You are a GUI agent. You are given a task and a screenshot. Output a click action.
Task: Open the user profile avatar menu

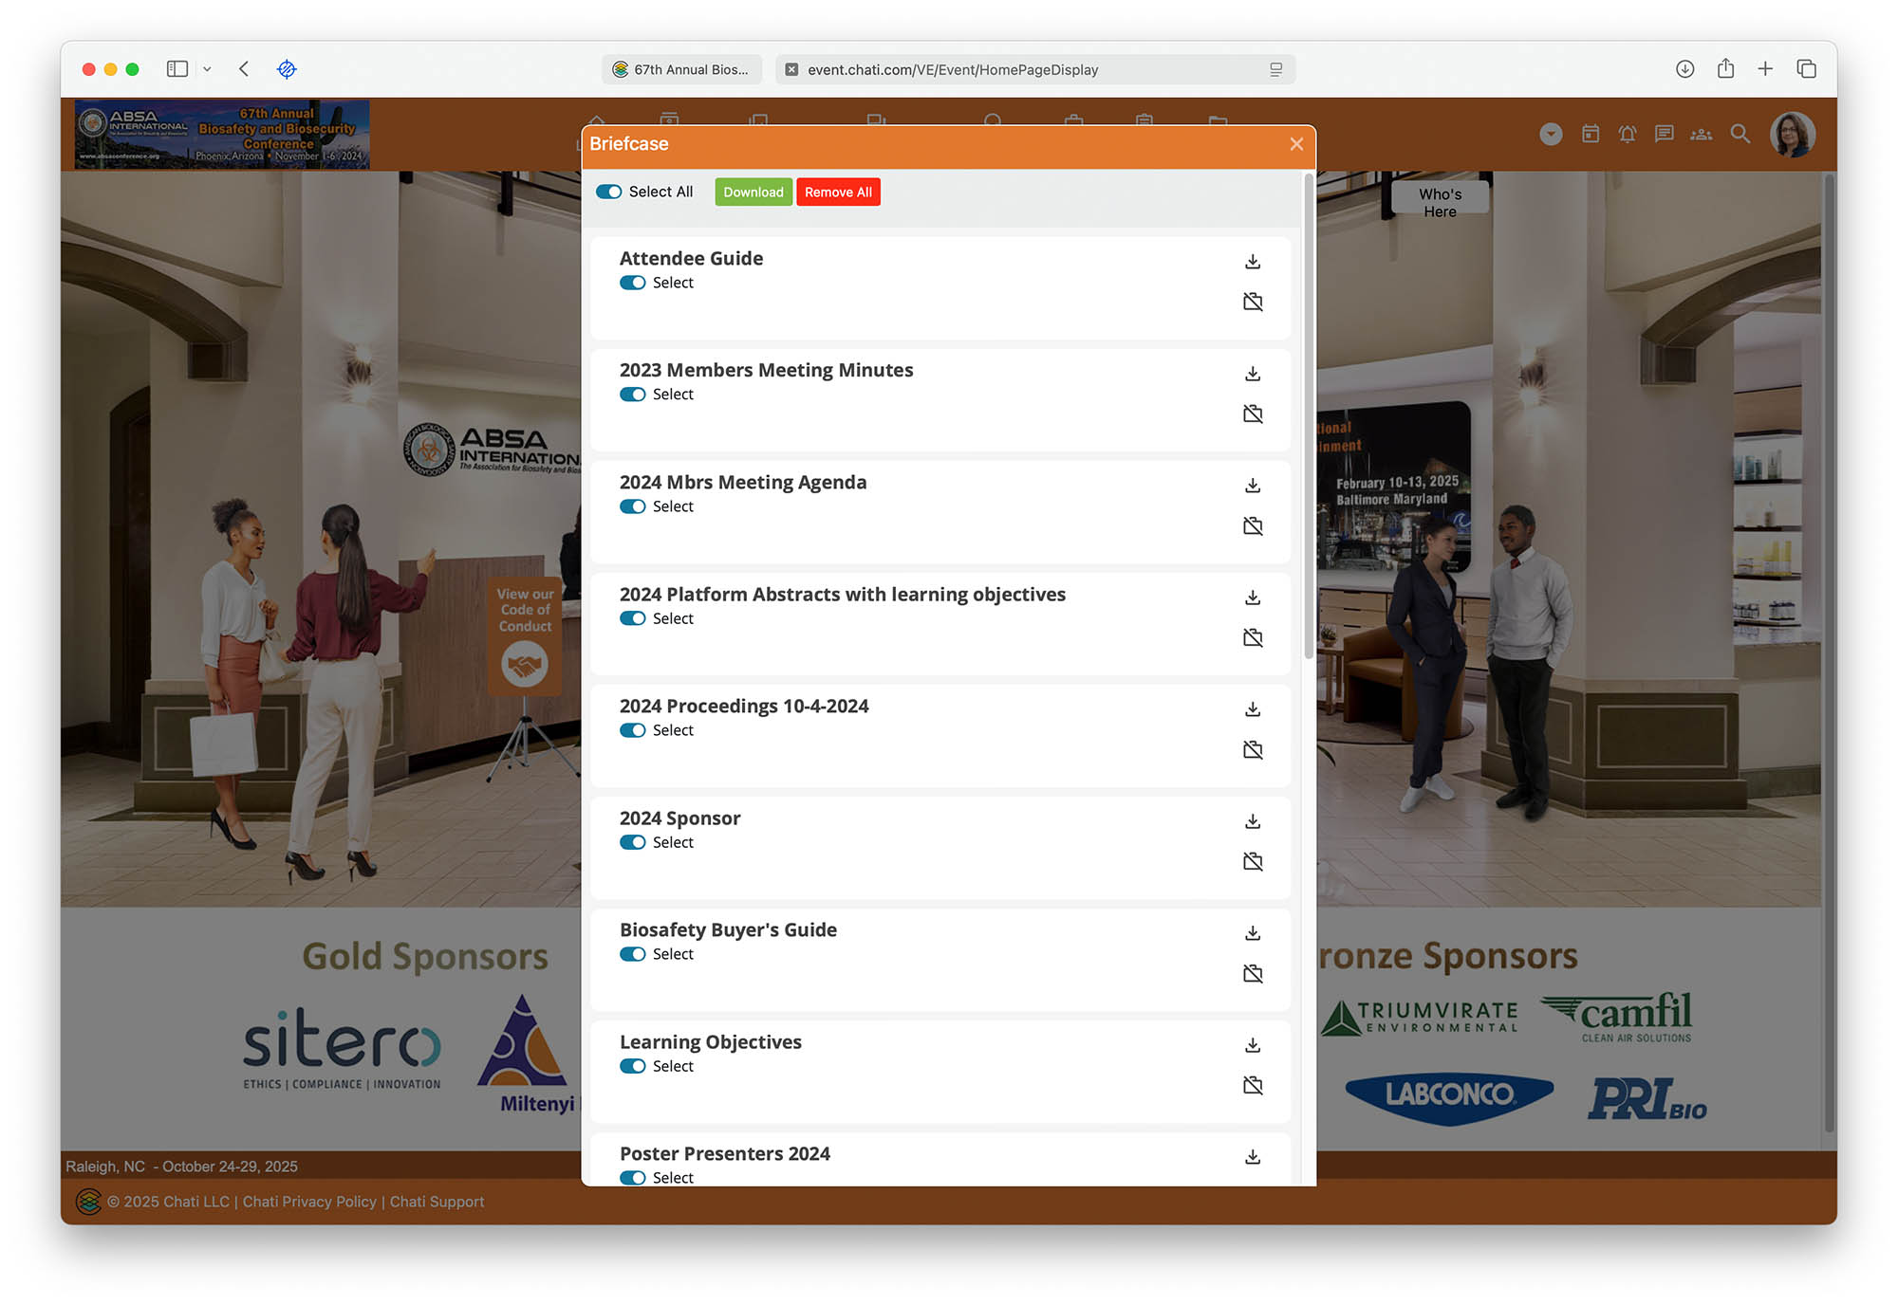pyautogui.click(x=1792, y=135)
